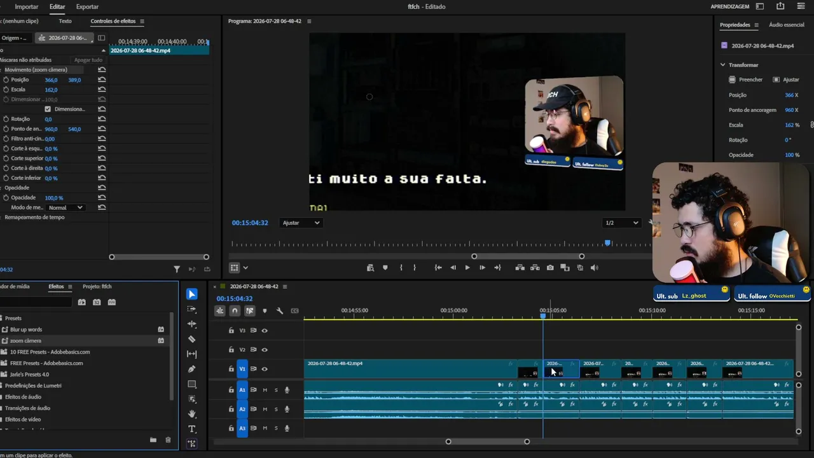Toggle timeline snapping magnet

click(x=235, y=311)
